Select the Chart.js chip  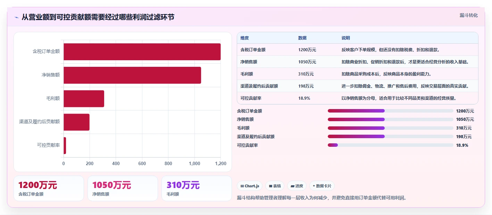[x=250, y=186]
